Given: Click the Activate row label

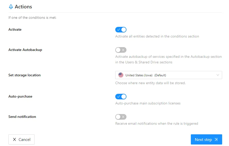Looking at the screenshot, I should [15, 29].
